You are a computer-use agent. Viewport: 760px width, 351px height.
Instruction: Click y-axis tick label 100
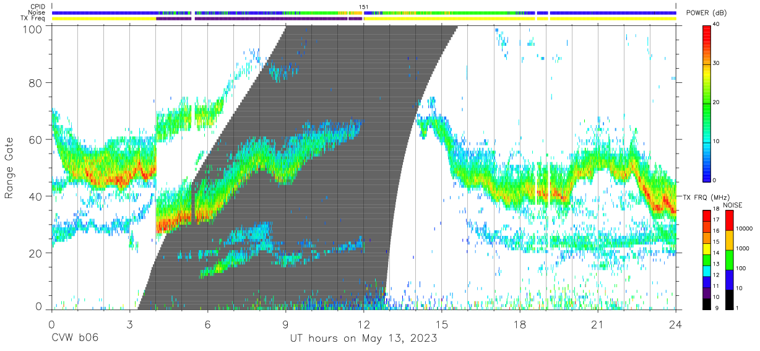tap(33, 29)
